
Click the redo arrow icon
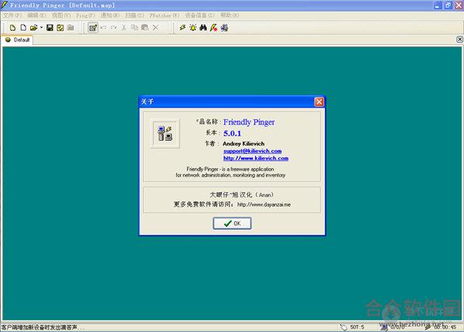(114, 28)
